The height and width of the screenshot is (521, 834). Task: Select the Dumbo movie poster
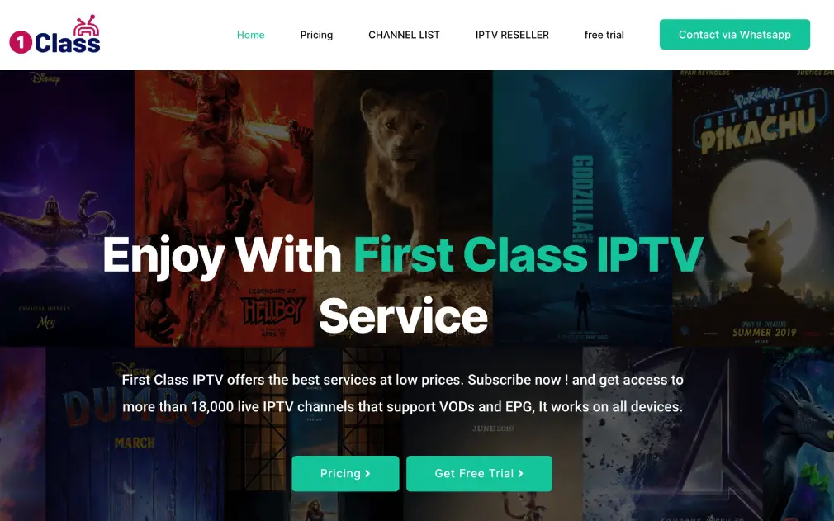point(135,433)
